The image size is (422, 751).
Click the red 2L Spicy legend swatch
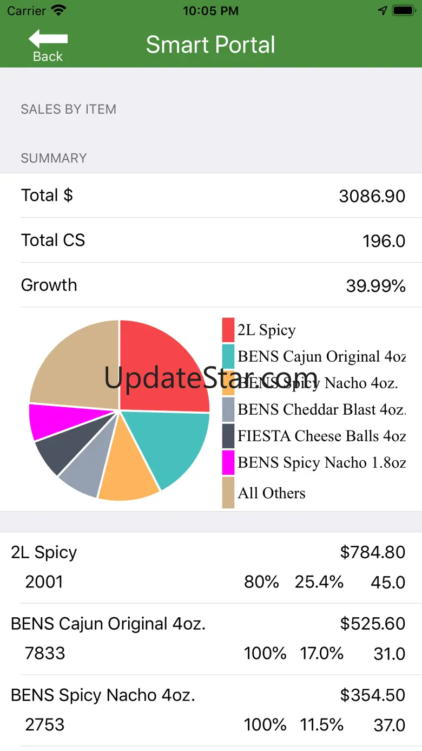pos(228,330)
